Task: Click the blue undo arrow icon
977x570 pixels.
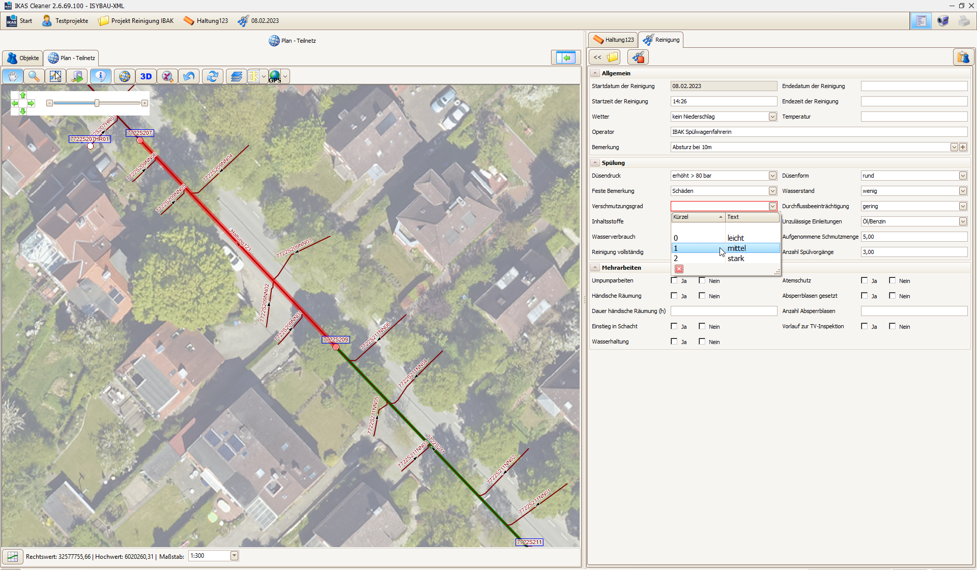Action: tap(189, 76)
